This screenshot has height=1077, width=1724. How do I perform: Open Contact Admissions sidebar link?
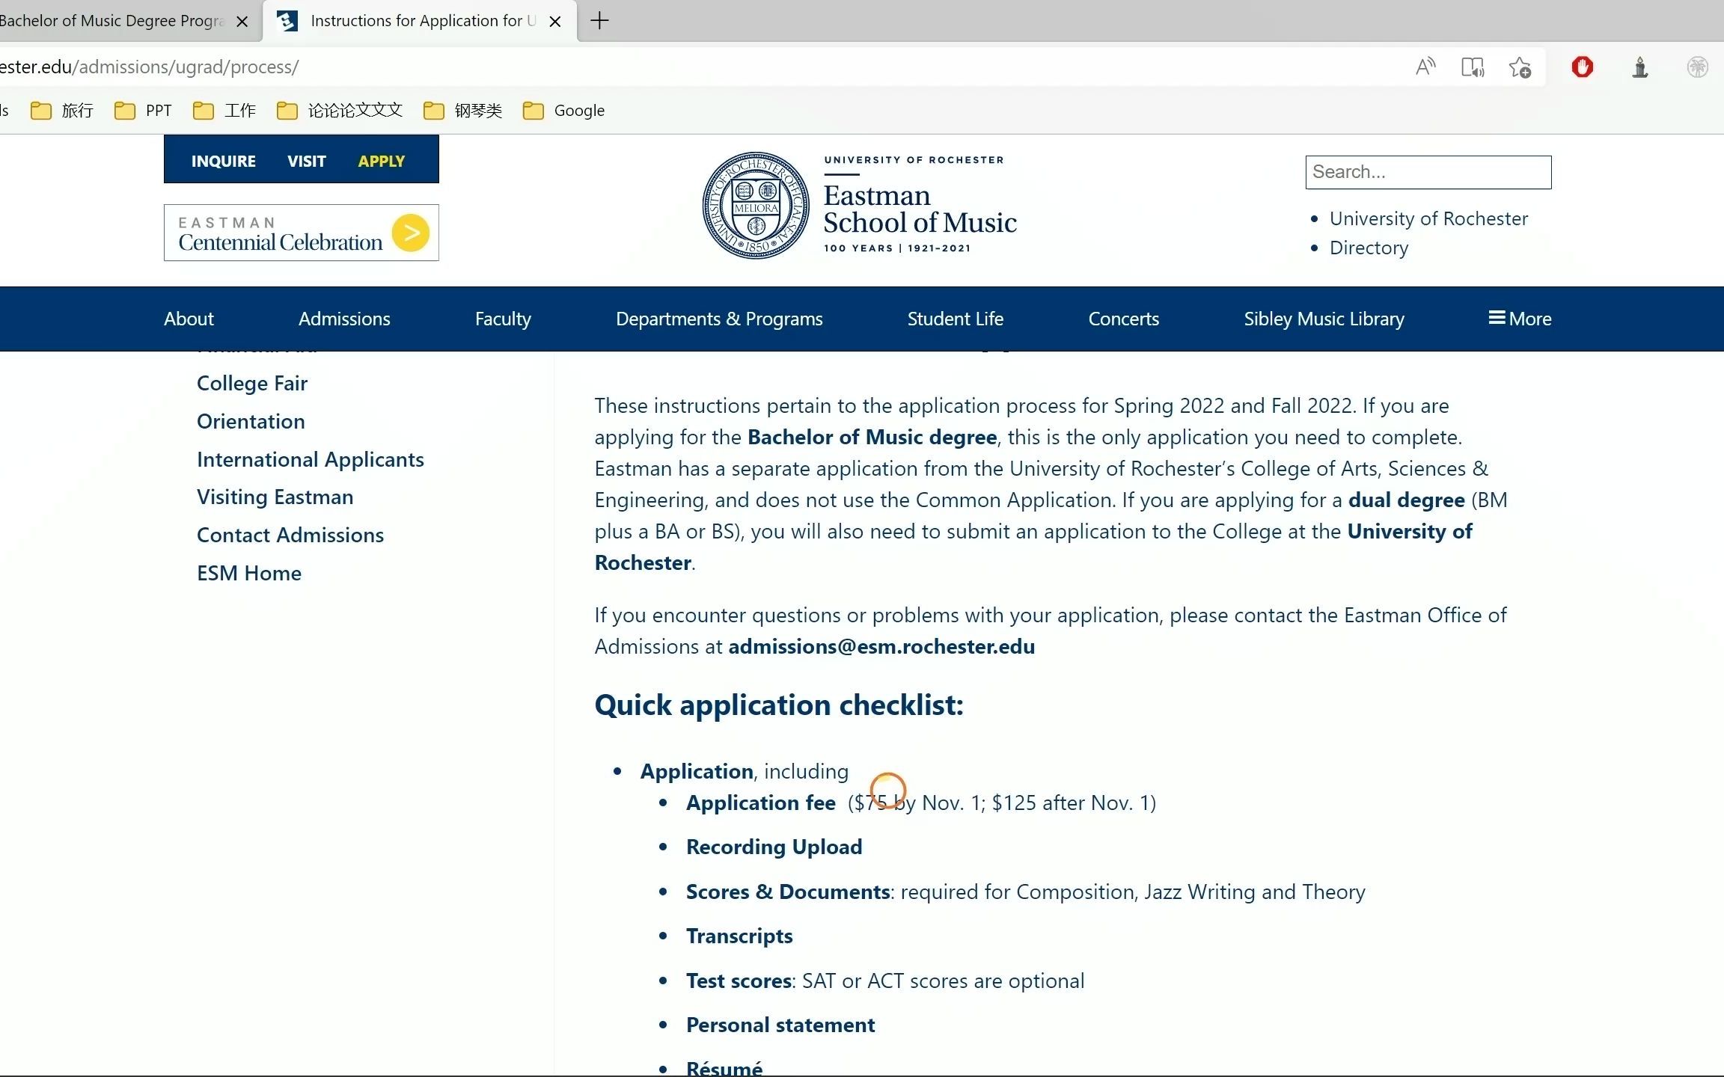(x=290, y=535)
